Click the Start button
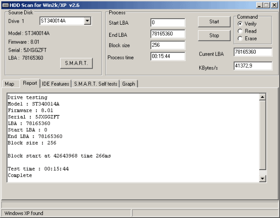Screen dimensions: 280x218 tap(214, 22)
